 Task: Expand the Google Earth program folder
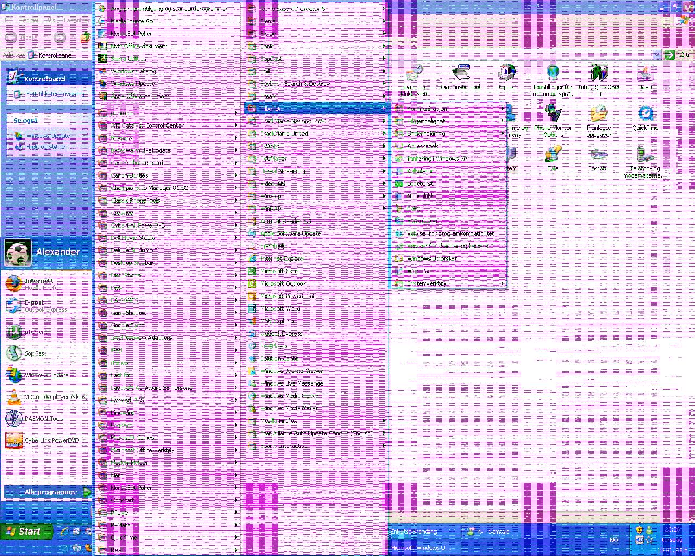point(167,325)
